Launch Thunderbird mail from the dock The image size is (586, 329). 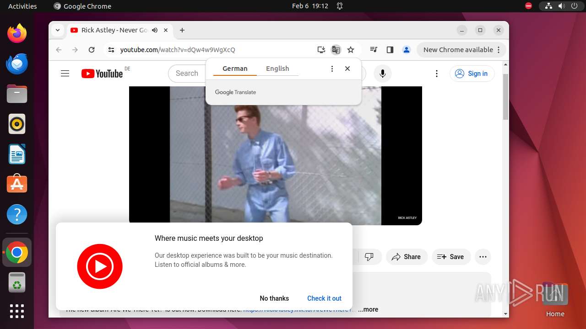tap(17, 64)
